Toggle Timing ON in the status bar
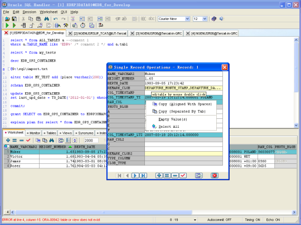 coord(253,220)
